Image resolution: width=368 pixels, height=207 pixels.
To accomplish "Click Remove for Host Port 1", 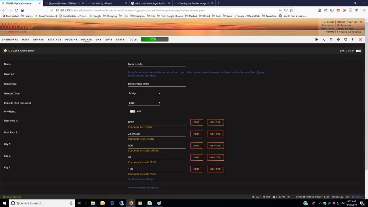I will tap(215, 122).
